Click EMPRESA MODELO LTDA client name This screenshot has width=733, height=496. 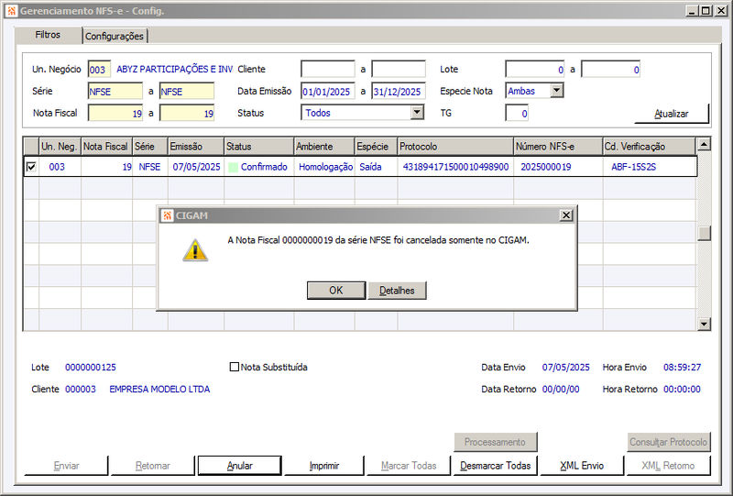(159, 390)
